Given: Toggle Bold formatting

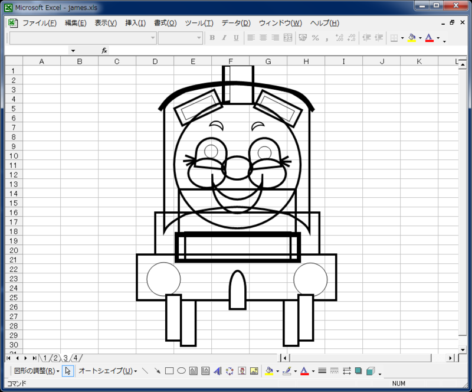Looking at the screenshot, I should (212, 38).
